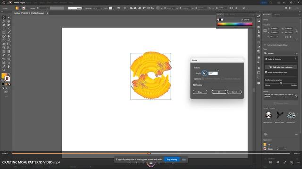Click Pick styles icon with eyedropper

270,67
